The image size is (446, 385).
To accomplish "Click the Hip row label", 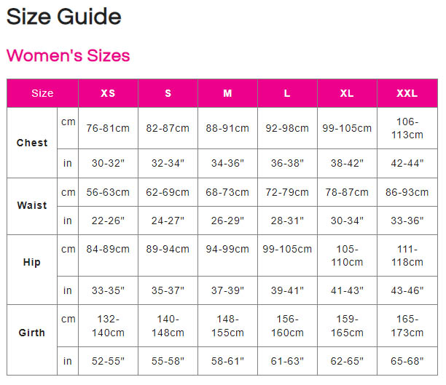I will (32, 262).
